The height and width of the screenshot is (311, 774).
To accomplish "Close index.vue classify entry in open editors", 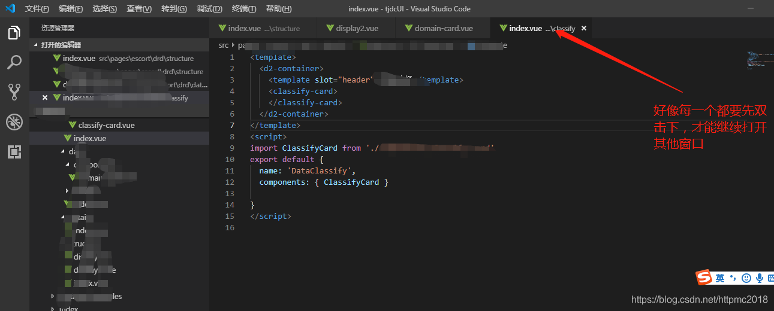I will pos(45,97).
